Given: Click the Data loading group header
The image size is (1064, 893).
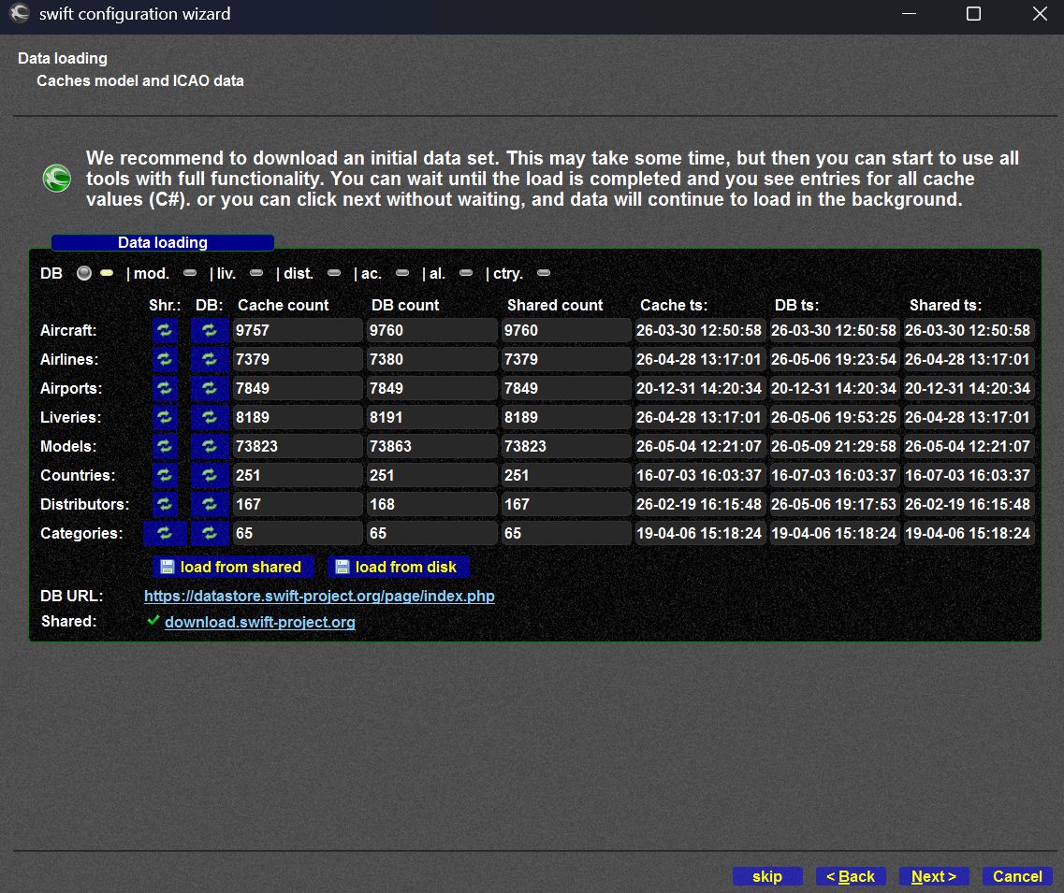Looking at the screenshot, I should click(x=163, y=243).
